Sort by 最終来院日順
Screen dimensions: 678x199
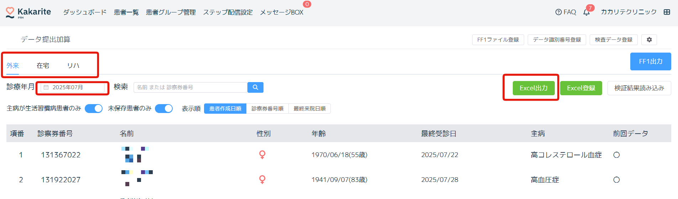pos(309,109)
